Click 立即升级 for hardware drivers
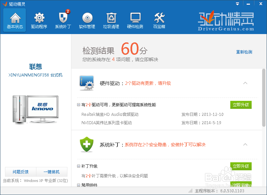This screenshot has height=195, width=267. tap(241, 105)
